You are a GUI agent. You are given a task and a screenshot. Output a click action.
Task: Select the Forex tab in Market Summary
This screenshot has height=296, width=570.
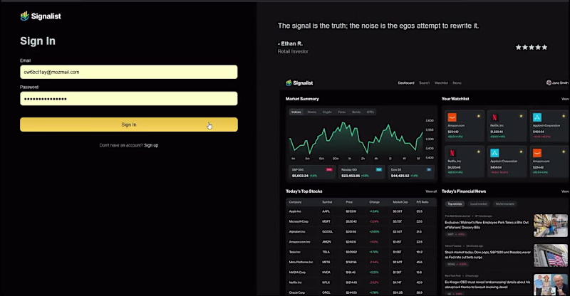342,112
